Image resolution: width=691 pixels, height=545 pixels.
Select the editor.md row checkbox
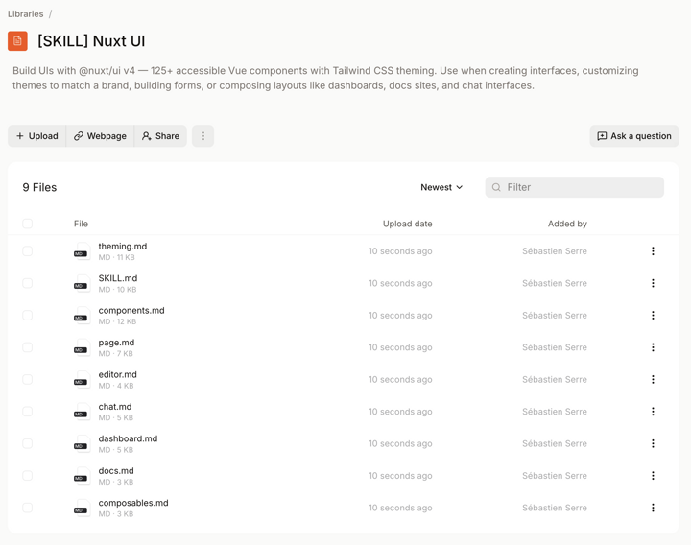(27, 379)
